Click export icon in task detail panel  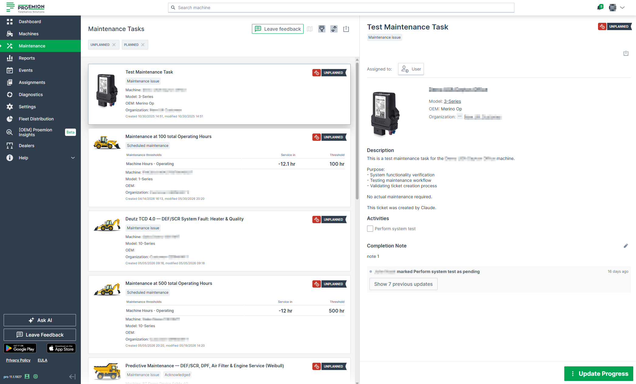pos(626,54)
